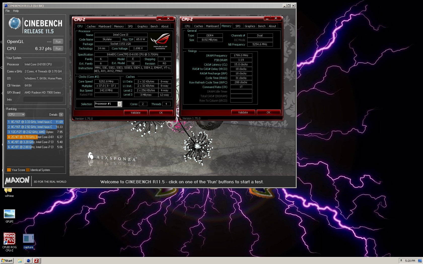Click the Specification field i3-6100 CPU @ 3.70GHz
This screenshot has width=423, height=264.
(133, 54)
